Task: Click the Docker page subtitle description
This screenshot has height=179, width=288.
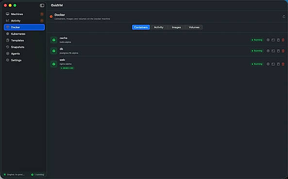Action: click(82, 19)
